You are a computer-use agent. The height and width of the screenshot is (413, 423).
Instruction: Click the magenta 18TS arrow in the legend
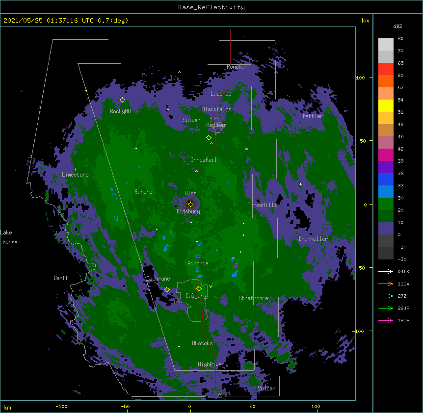[x=386, y=320]
